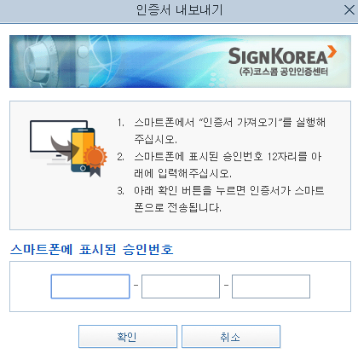This screenshot has height=359, width=358.
Task: Click instruction step 2 about 승인번호 12자리
Action: tap(219, 165)
